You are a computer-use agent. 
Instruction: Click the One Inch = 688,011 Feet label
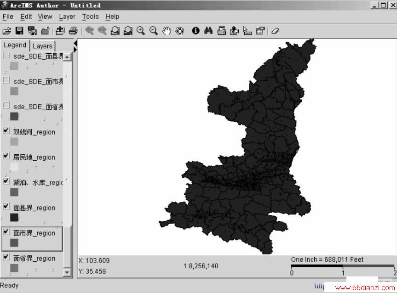[327, 259]
